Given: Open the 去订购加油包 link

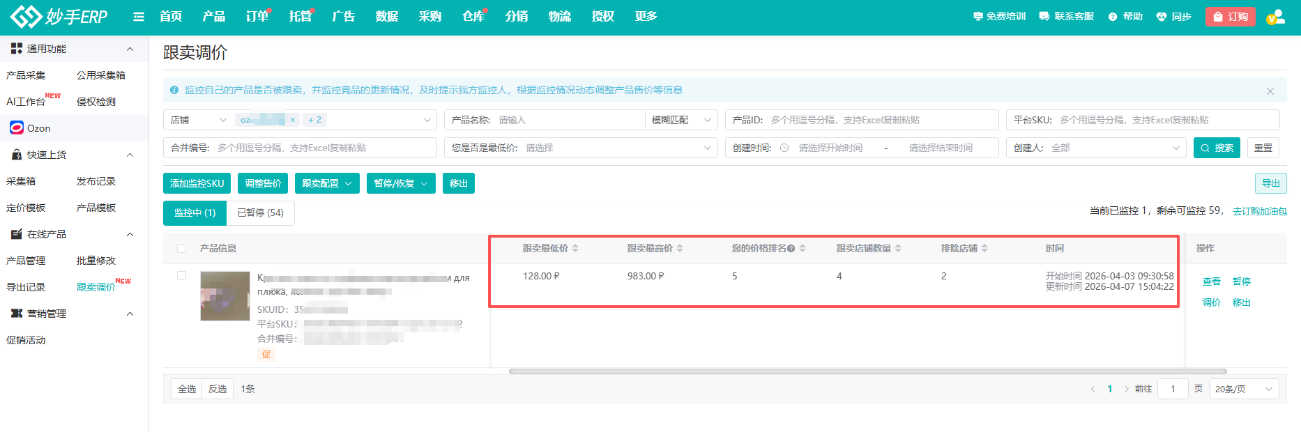Looking at the screenshot, I should pos(1260,211).
